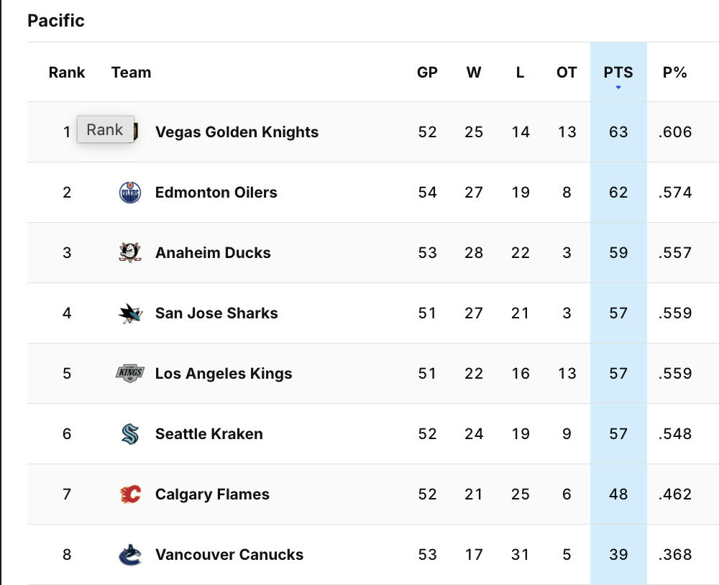719x585 pixels.
Task: Click the Rank column header
Action: point(67,73)
